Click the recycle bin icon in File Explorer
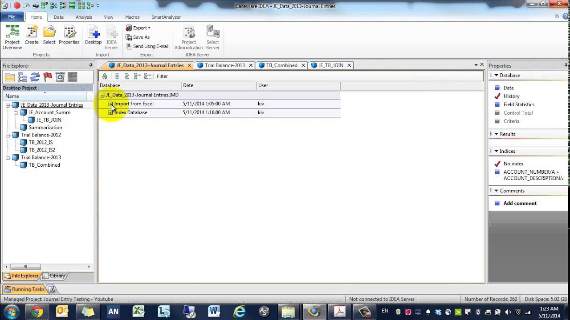 pos(60,77)
